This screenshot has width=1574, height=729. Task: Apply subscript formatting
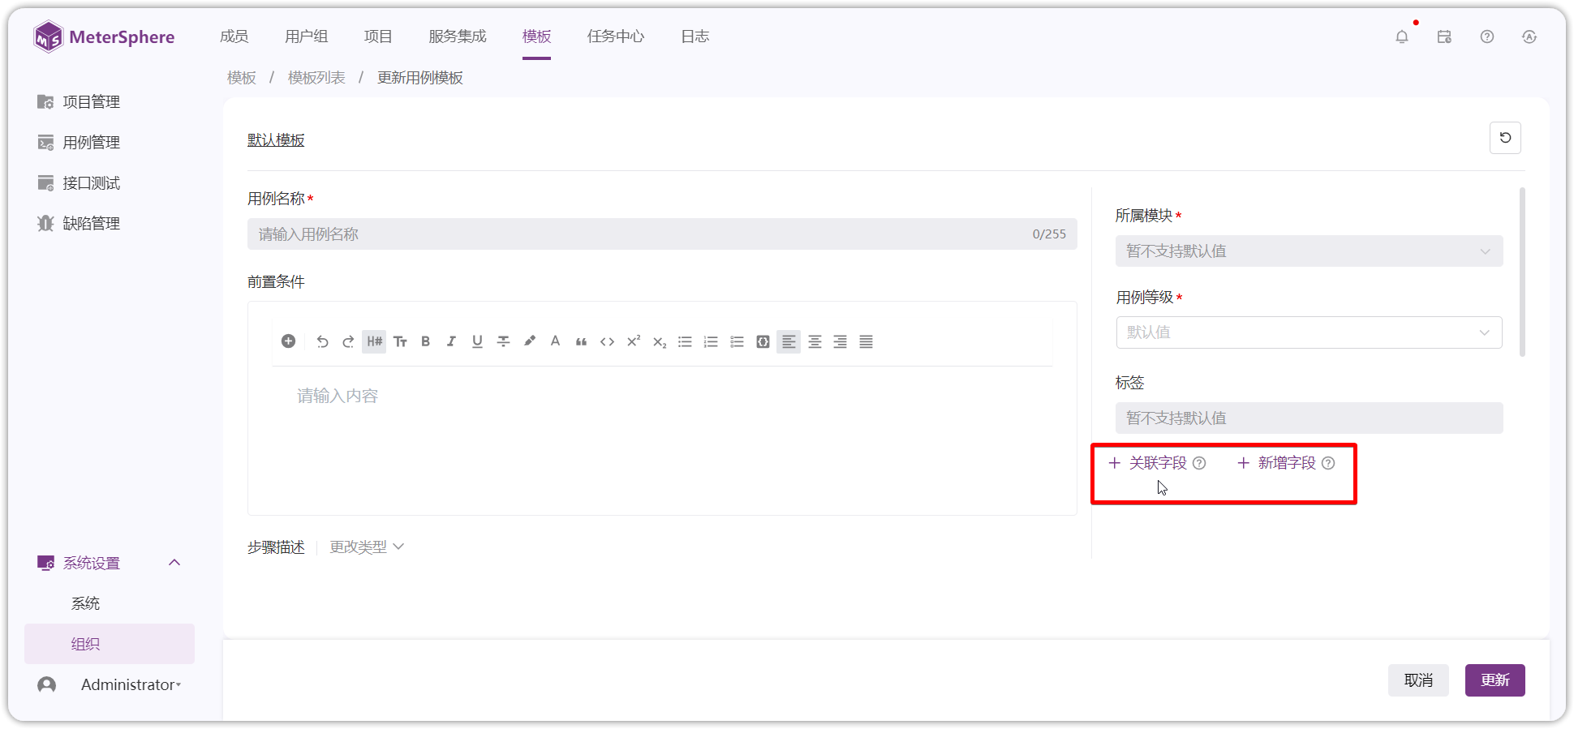[x=659, y=341]
